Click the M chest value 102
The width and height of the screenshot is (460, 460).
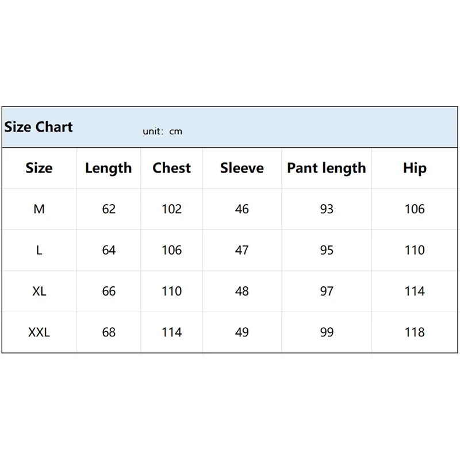point(171,209)
